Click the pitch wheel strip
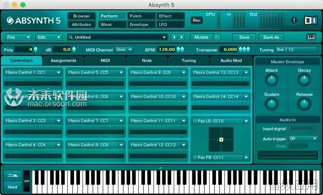 point(27,181)
